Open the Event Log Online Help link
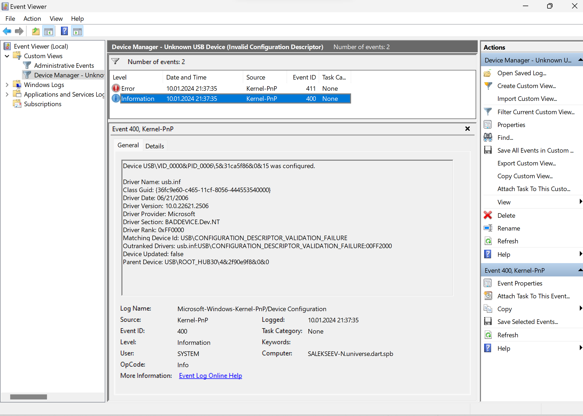583x416 pixels. (x=210, y=375)
